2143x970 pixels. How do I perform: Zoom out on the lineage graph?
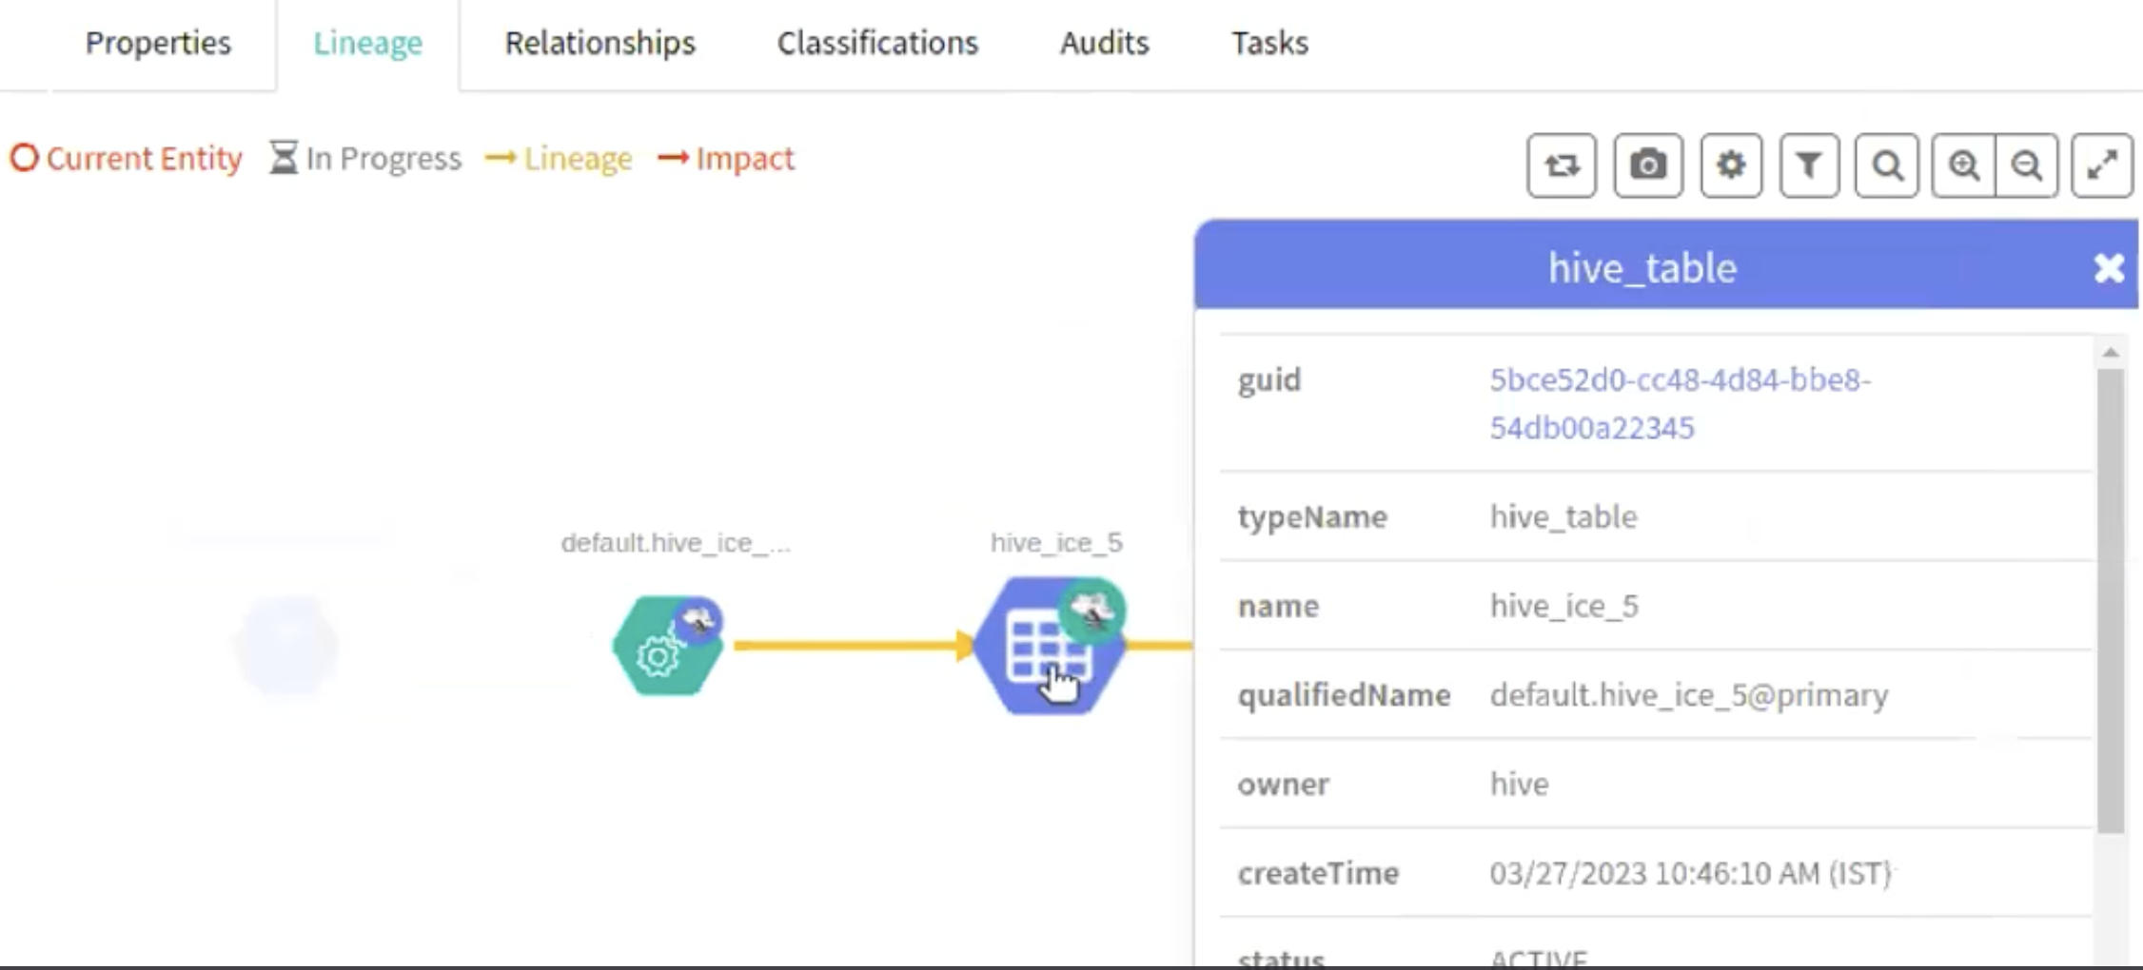point(2027,165)
